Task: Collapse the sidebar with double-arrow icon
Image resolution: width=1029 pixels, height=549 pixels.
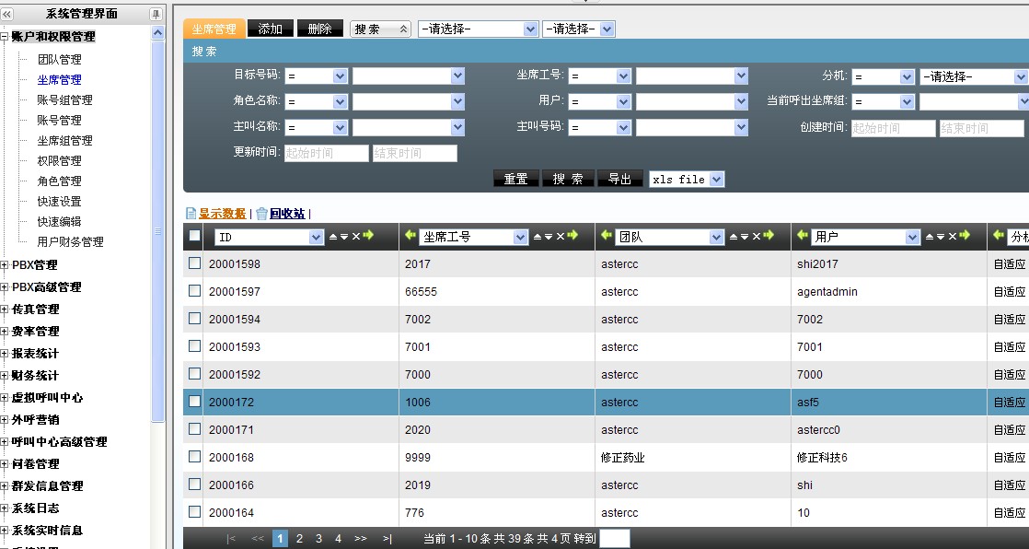Action: click(x=7, y=14)
